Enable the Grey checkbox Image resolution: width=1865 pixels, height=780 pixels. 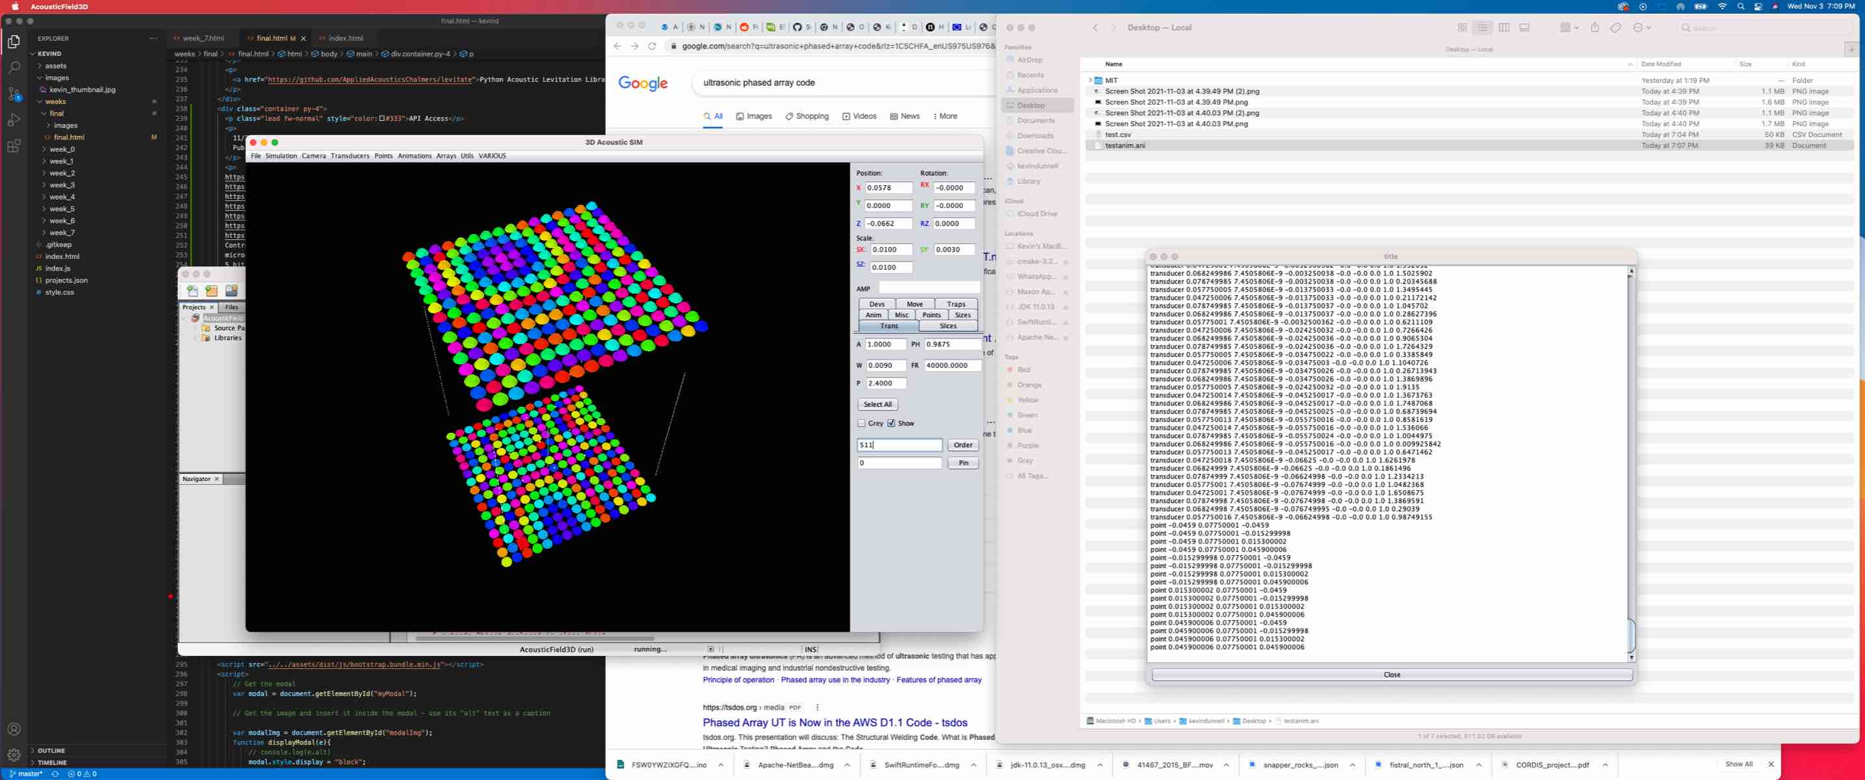tap(862, 423)
